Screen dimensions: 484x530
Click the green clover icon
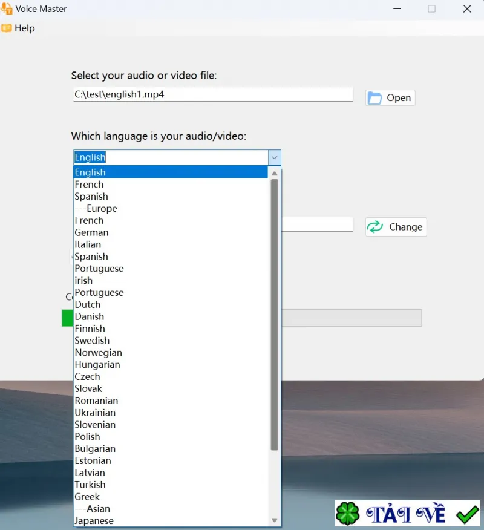(x=347, y=514)
